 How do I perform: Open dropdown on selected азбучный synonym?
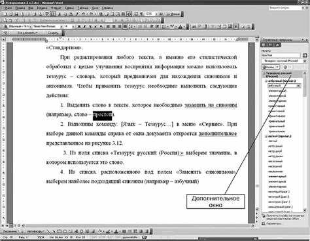[x=299, y=86]
